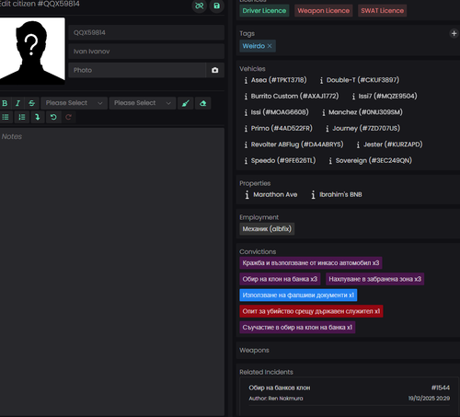Undo the last edit
The image size is (460, 417).
tap(53, 117)
